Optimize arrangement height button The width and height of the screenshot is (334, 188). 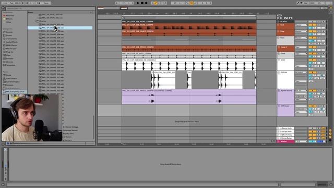tap(322, 8)
